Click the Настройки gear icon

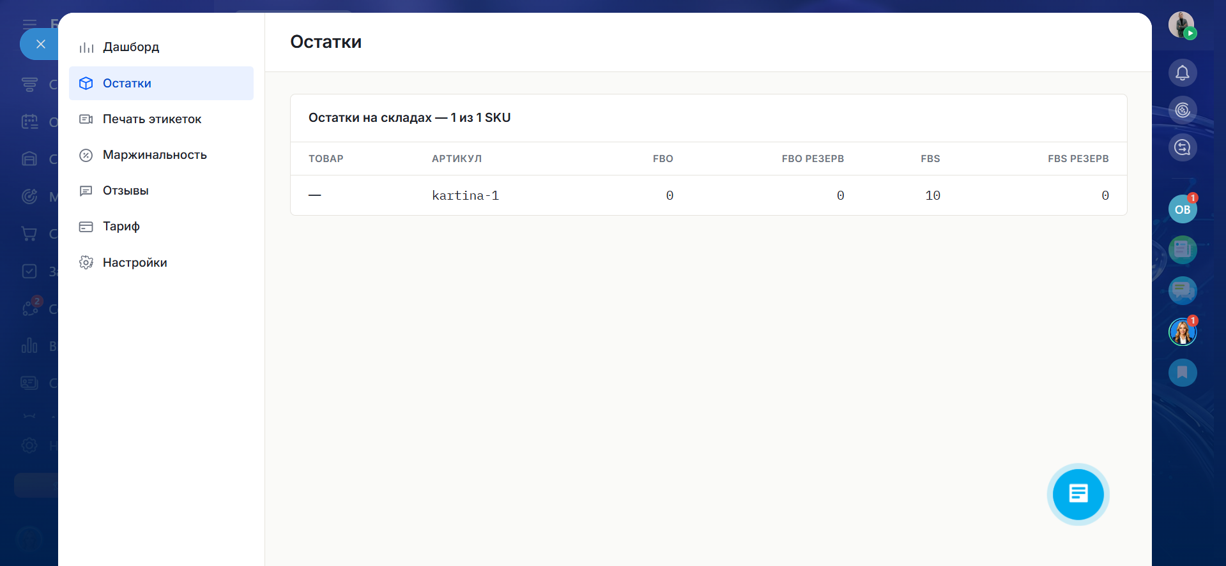tap(86, 262)
